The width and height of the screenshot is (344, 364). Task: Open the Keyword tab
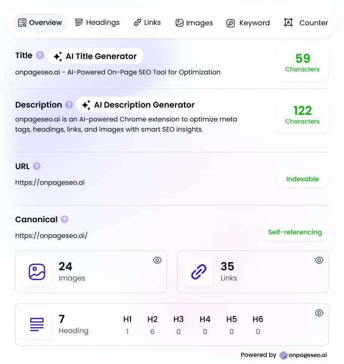pyautogui.click(x=248, y=23)
